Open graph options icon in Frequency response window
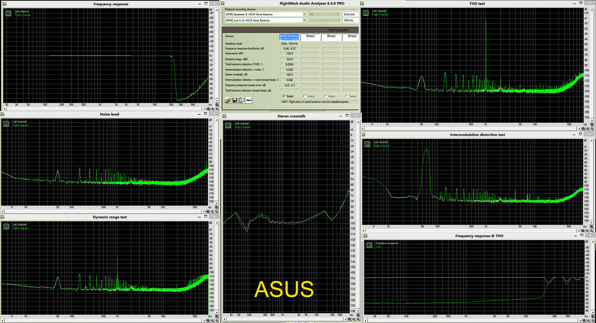 click(x=8, y=13)
